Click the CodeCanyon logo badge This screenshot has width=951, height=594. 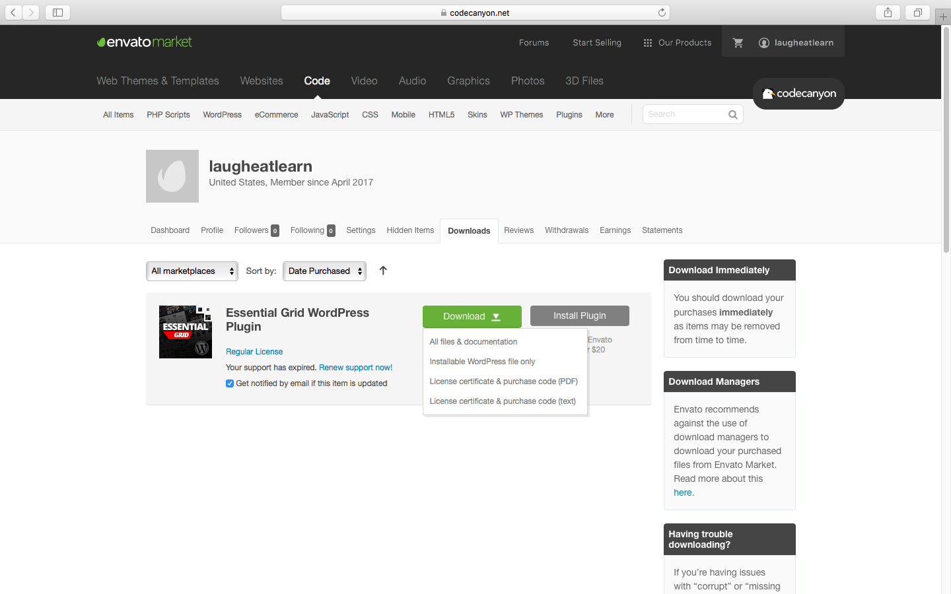point(798,94)
